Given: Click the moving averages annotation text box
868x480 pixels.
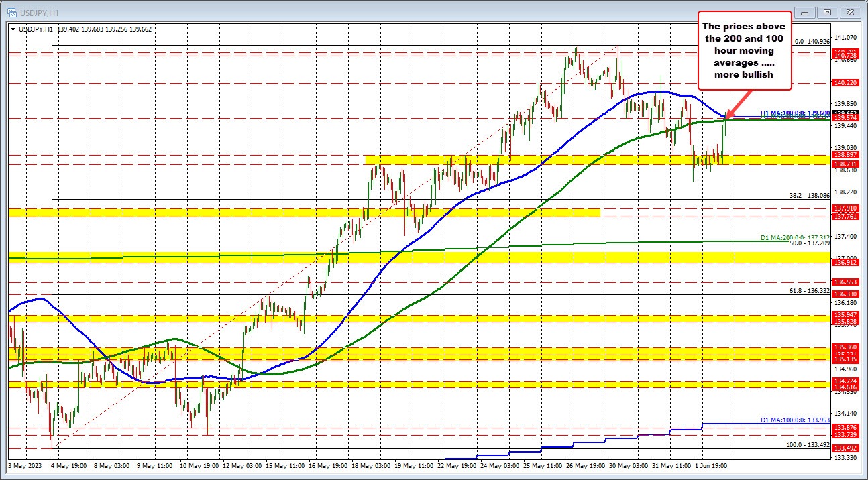Looking at the screenshot, I should coord(745,50).
